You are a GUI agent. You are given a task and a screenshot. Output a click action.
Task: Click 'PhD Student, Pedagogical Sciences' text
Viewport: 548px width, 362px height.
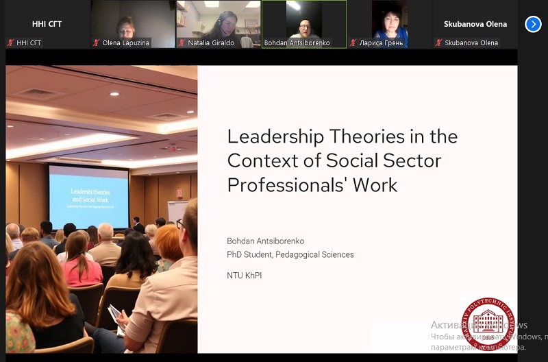pos(290,254)
